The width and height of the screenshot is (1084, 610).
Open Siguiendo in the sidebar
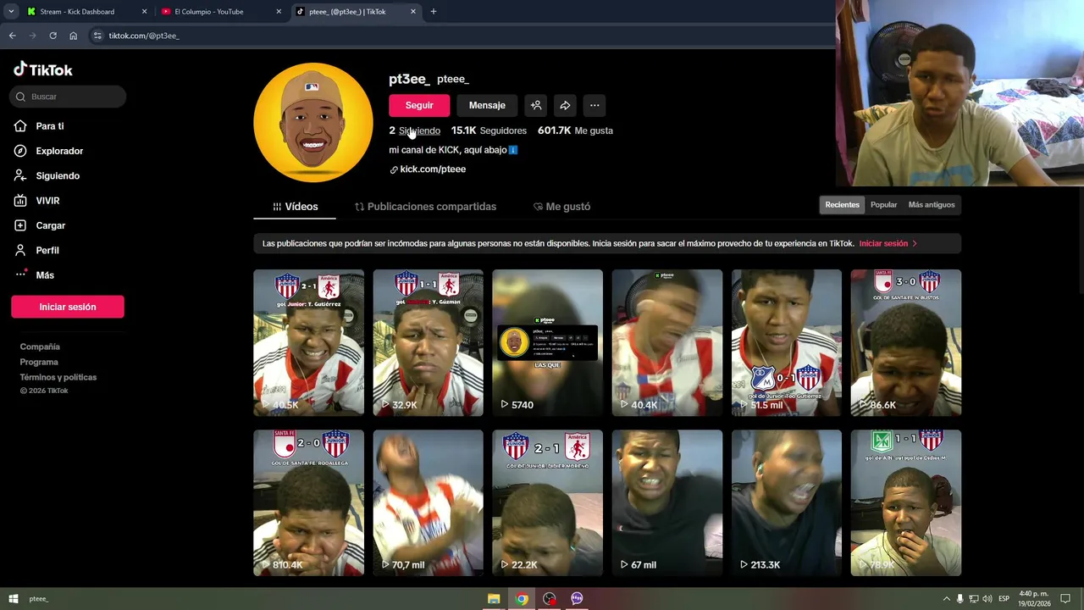[57, 175]
